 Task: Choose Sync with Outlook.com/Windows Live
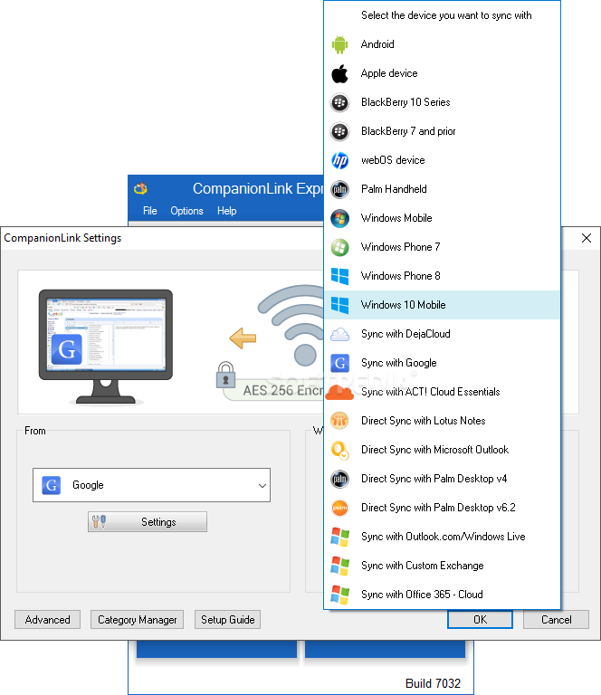pyautogui.click(x=443, y=537)
